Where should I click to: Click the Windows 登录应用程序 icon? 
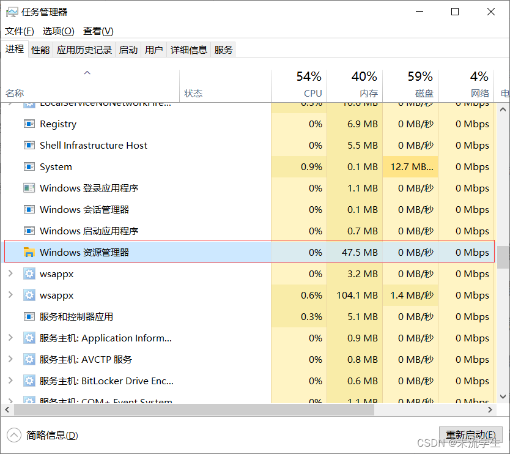29,188
